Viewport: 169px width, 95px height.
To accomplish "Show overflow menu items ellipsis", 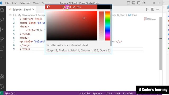I will point(50,3).
